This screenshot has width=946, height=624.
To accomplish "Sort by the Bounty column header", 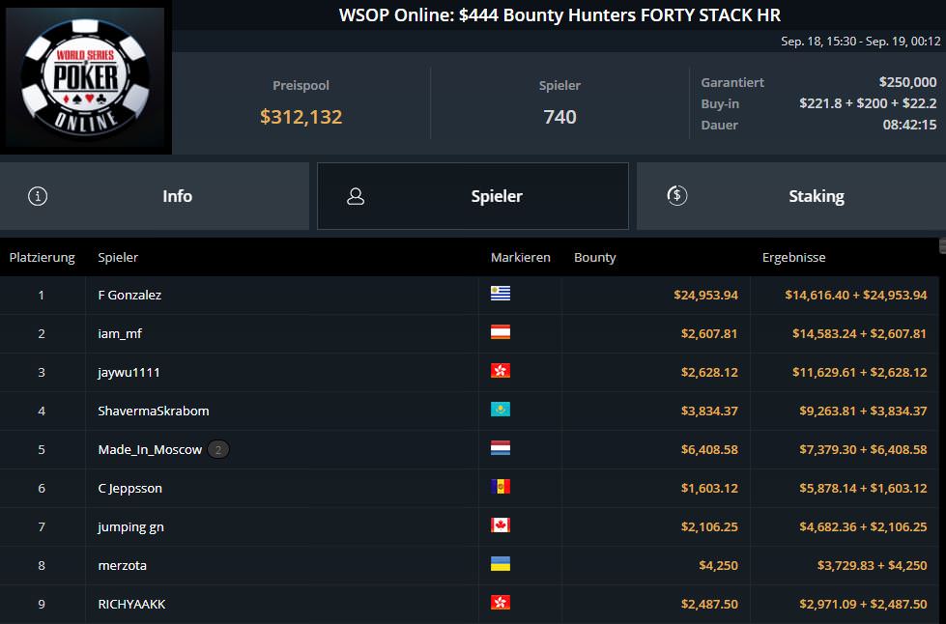I will 595,258.
